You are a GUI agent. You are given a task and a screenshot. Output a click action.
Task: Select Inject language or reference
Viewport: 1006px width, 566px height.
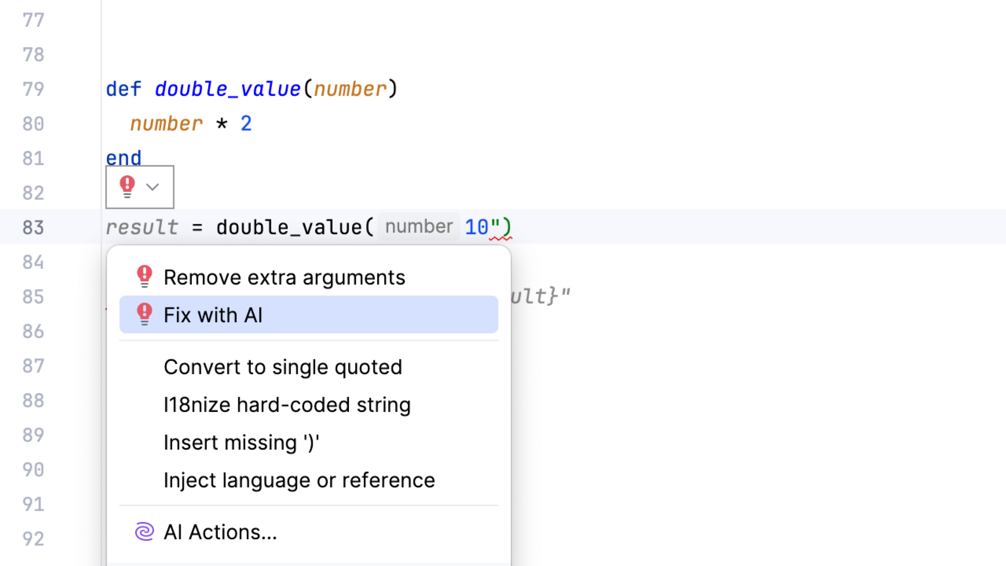308,480
